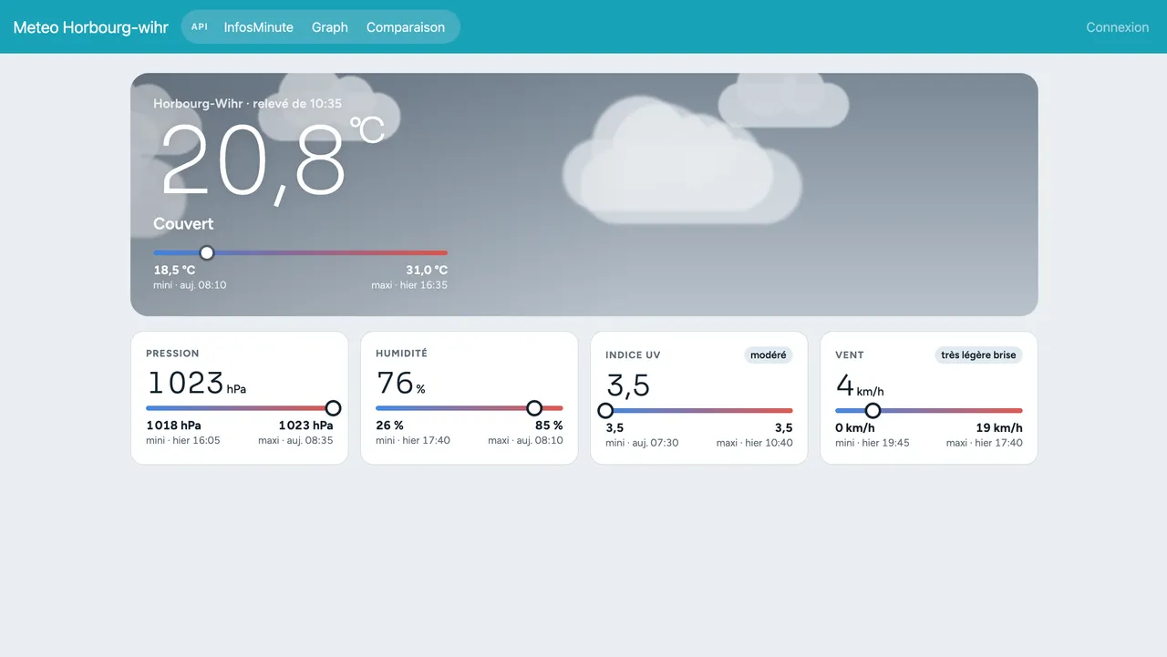Click the 'modéré' UV badge
The image size is (1167, 657).
[769, 354]
